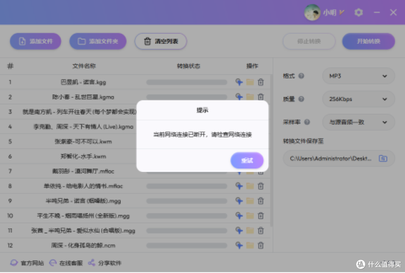The height and width of the screenshot is (273, 405).
Task: Click the progress bar in row 8
Action: pos(187,186)
